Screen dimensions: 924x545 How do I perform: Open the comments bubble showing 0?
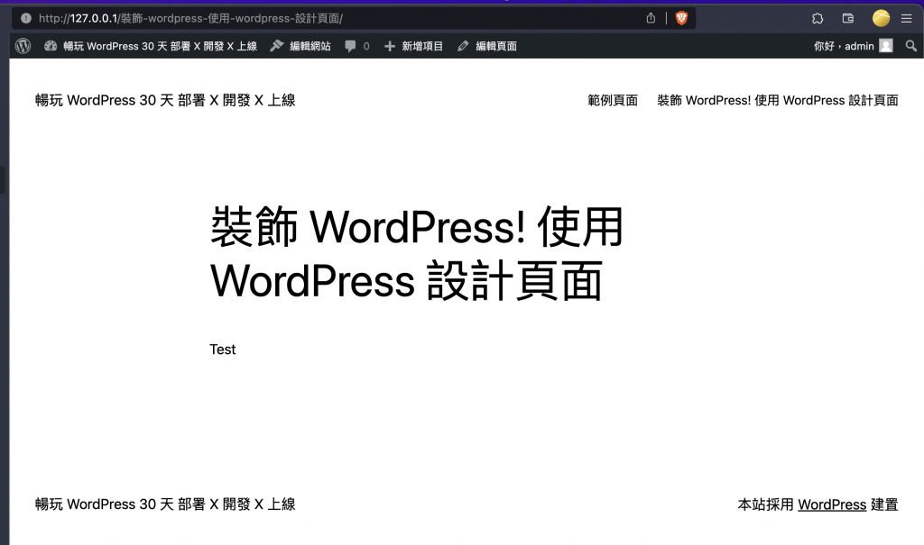357,46
